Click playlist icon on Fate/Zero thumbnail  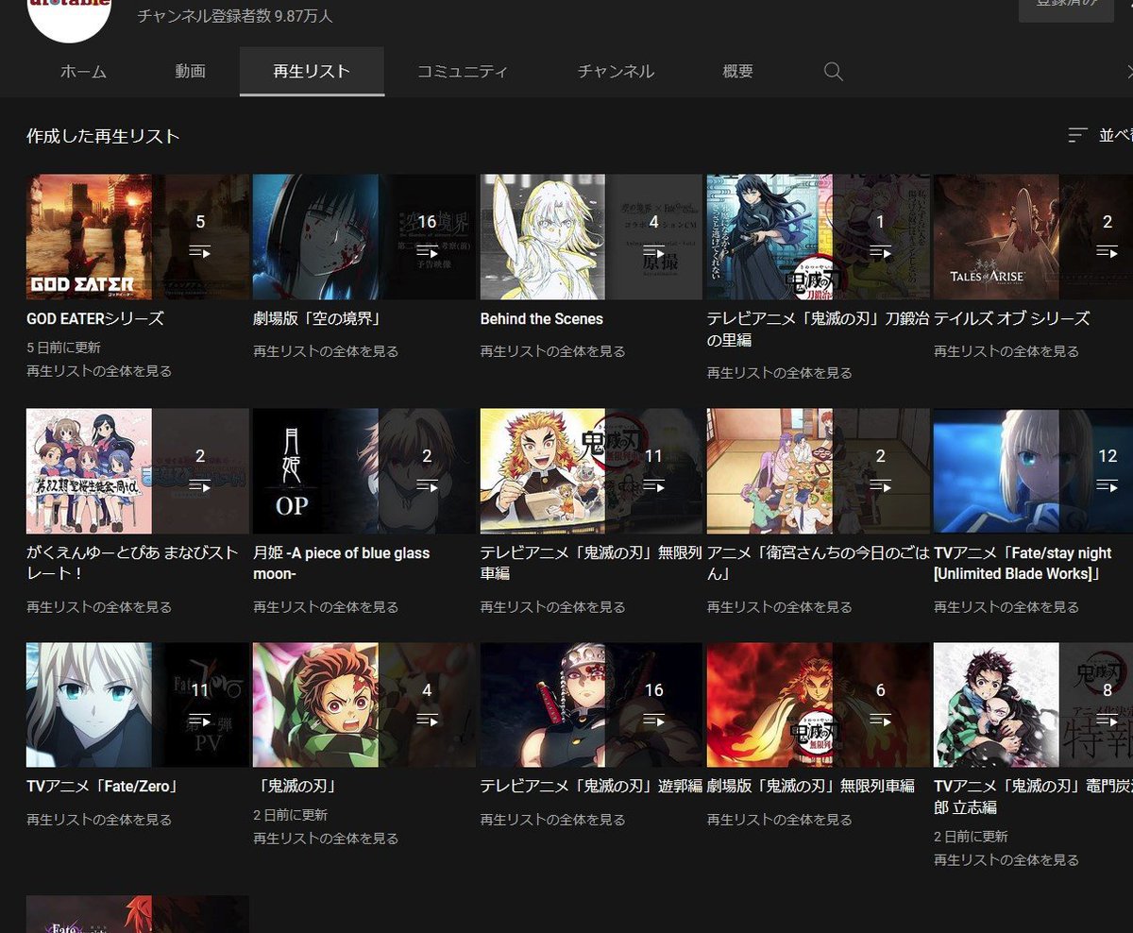point(200,720)
